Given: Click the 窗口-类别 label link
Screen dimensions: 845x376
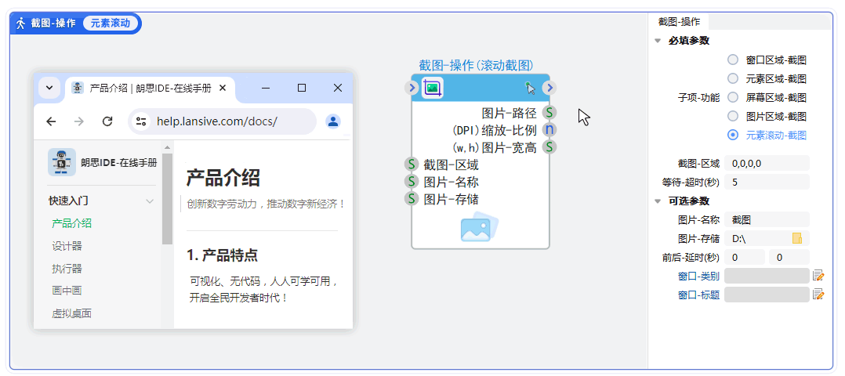Looking at the screenshot, I should point(698,277).
